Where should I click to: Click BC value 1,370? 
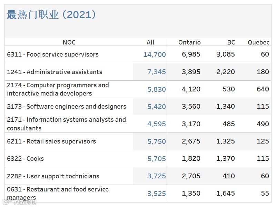tap(226, 158)
